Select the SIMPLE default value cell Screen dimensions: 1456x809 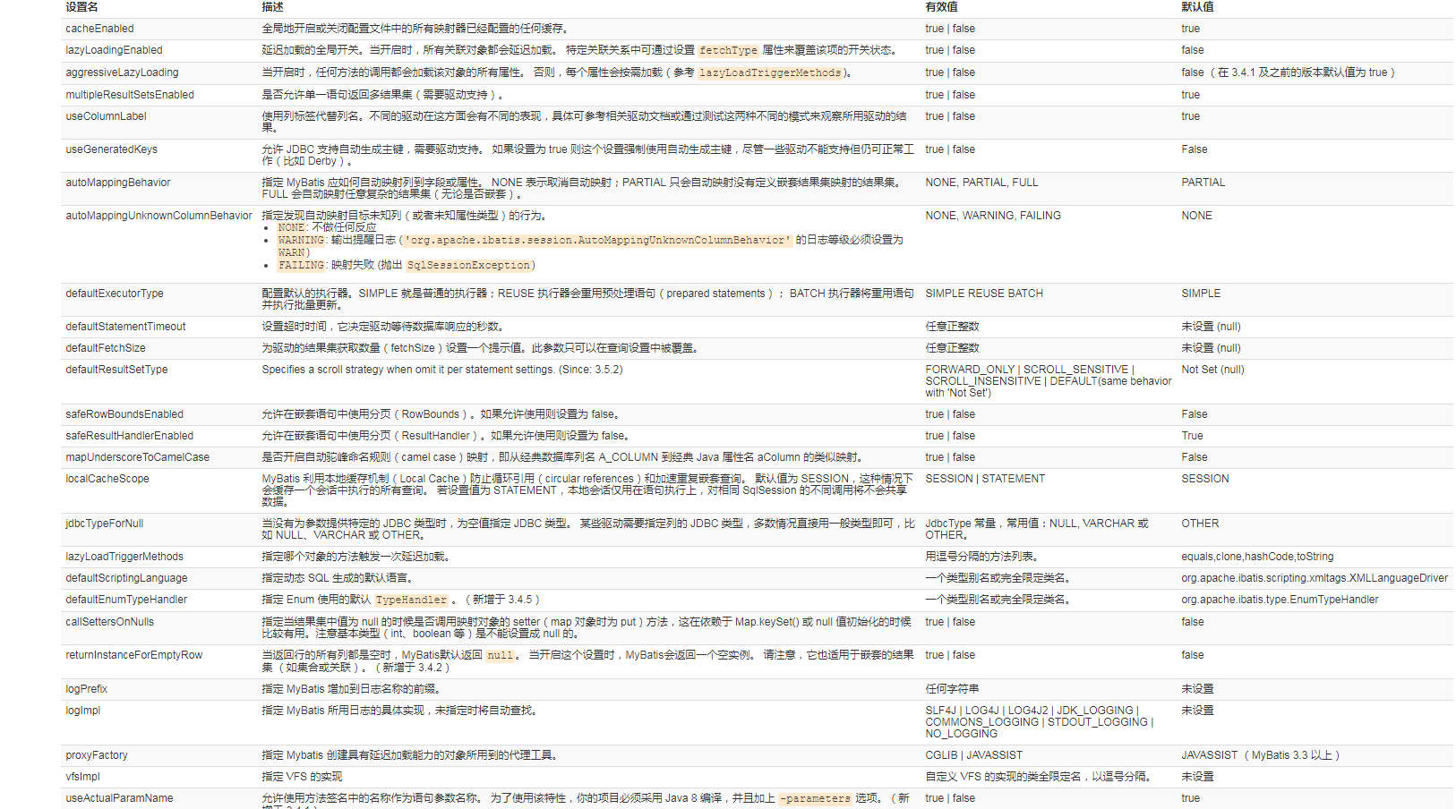coord(1201,294)
